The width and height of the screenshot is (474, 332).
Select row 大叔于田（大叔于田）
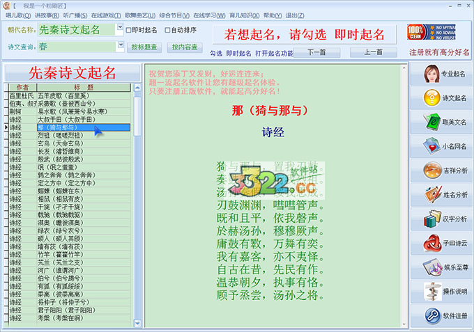(x=84, y=120)
